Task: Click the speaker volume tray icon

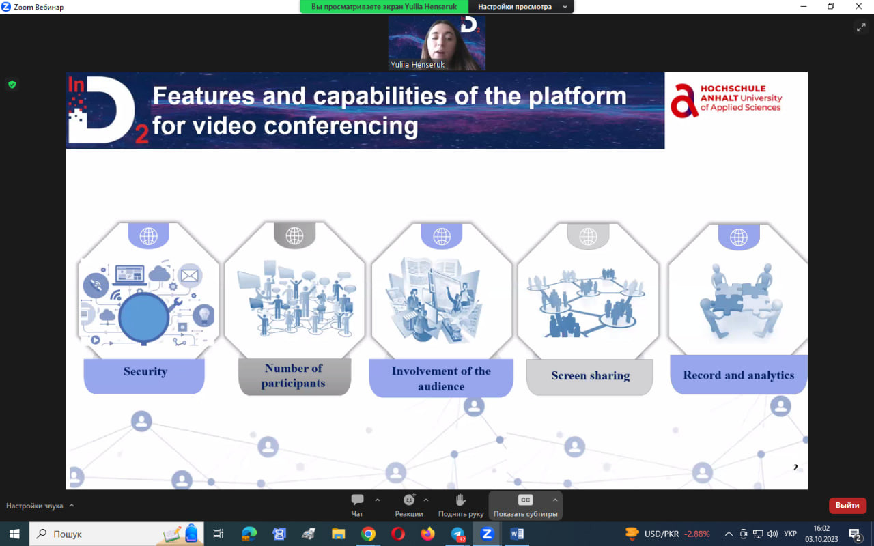Action: click(x=772, y=534)
